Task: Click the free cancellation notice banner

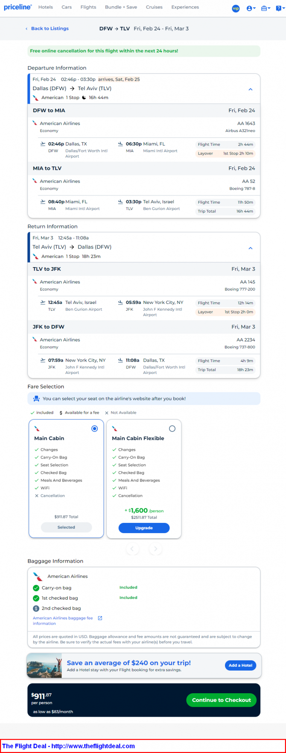Action: [144, 51]
